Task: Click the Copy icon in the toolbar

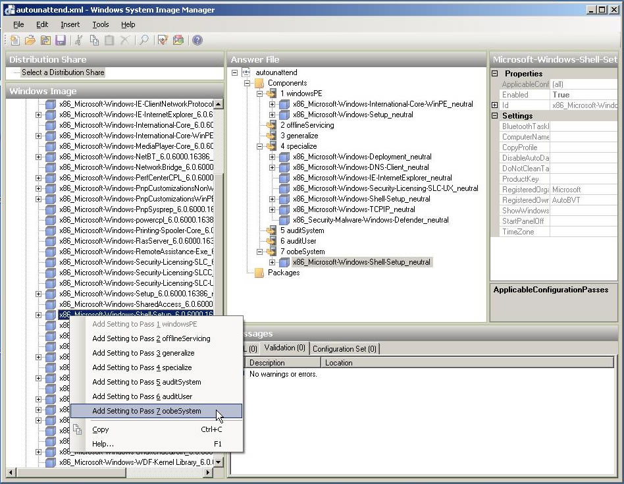Action: (x=94, y=41)
